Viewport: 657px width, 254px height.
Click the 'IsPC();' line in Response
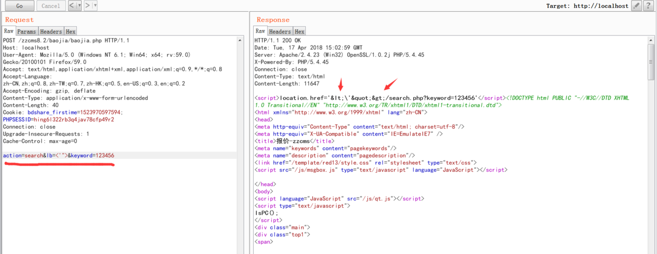tap(266, 213)
